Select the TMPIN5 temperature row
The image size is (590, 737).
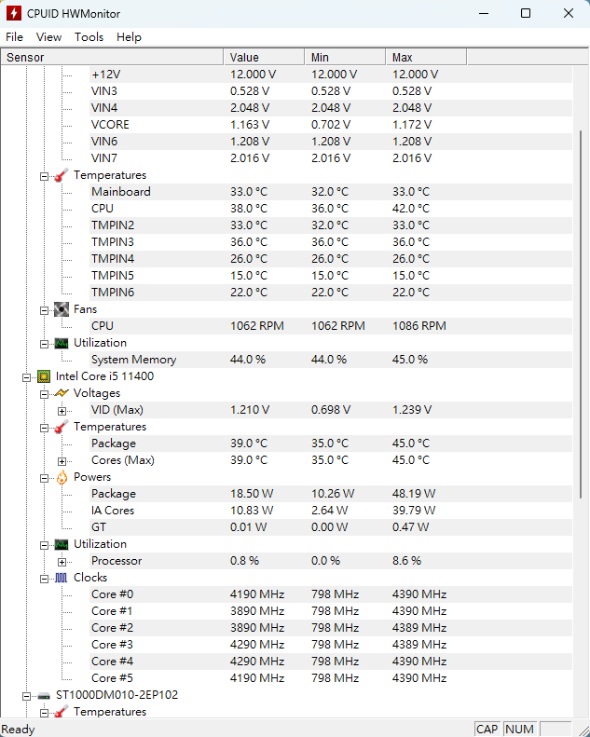coord(331,276)
